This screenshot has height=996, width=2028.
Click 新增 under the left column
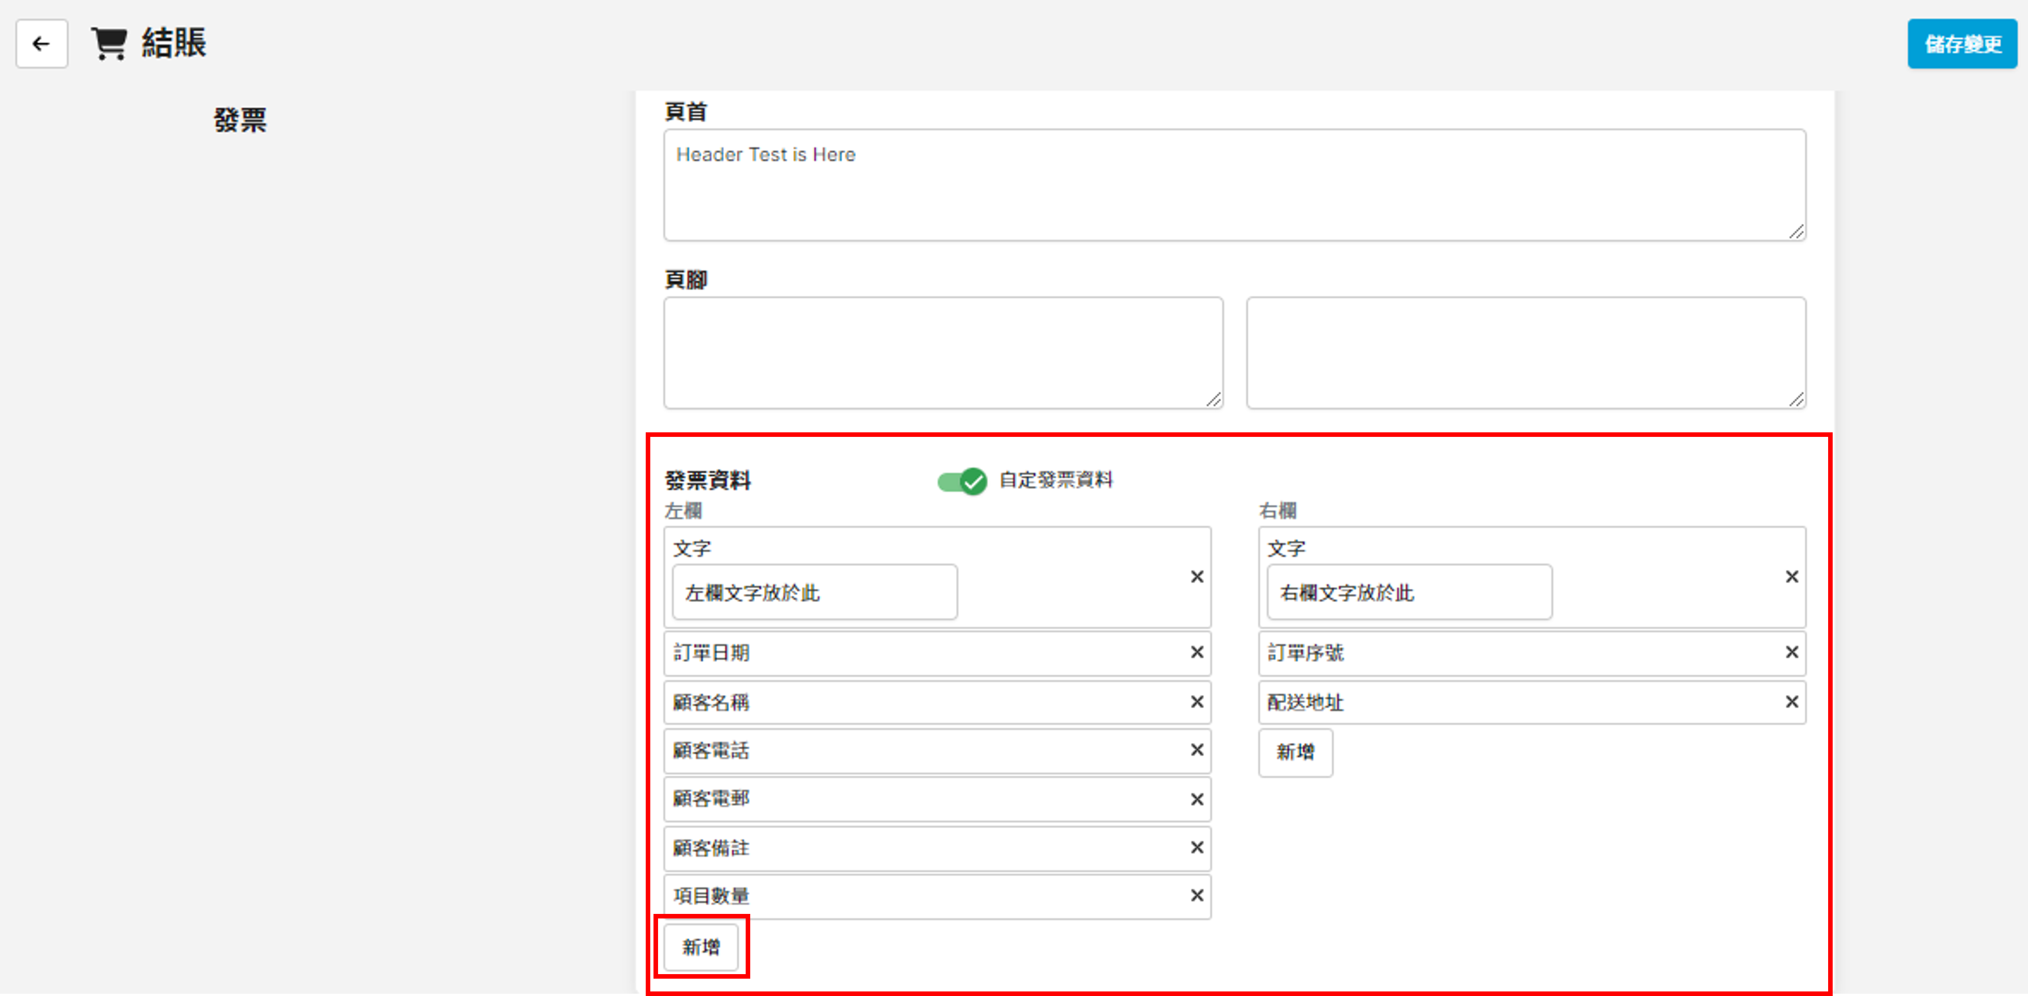pos(700,947)
